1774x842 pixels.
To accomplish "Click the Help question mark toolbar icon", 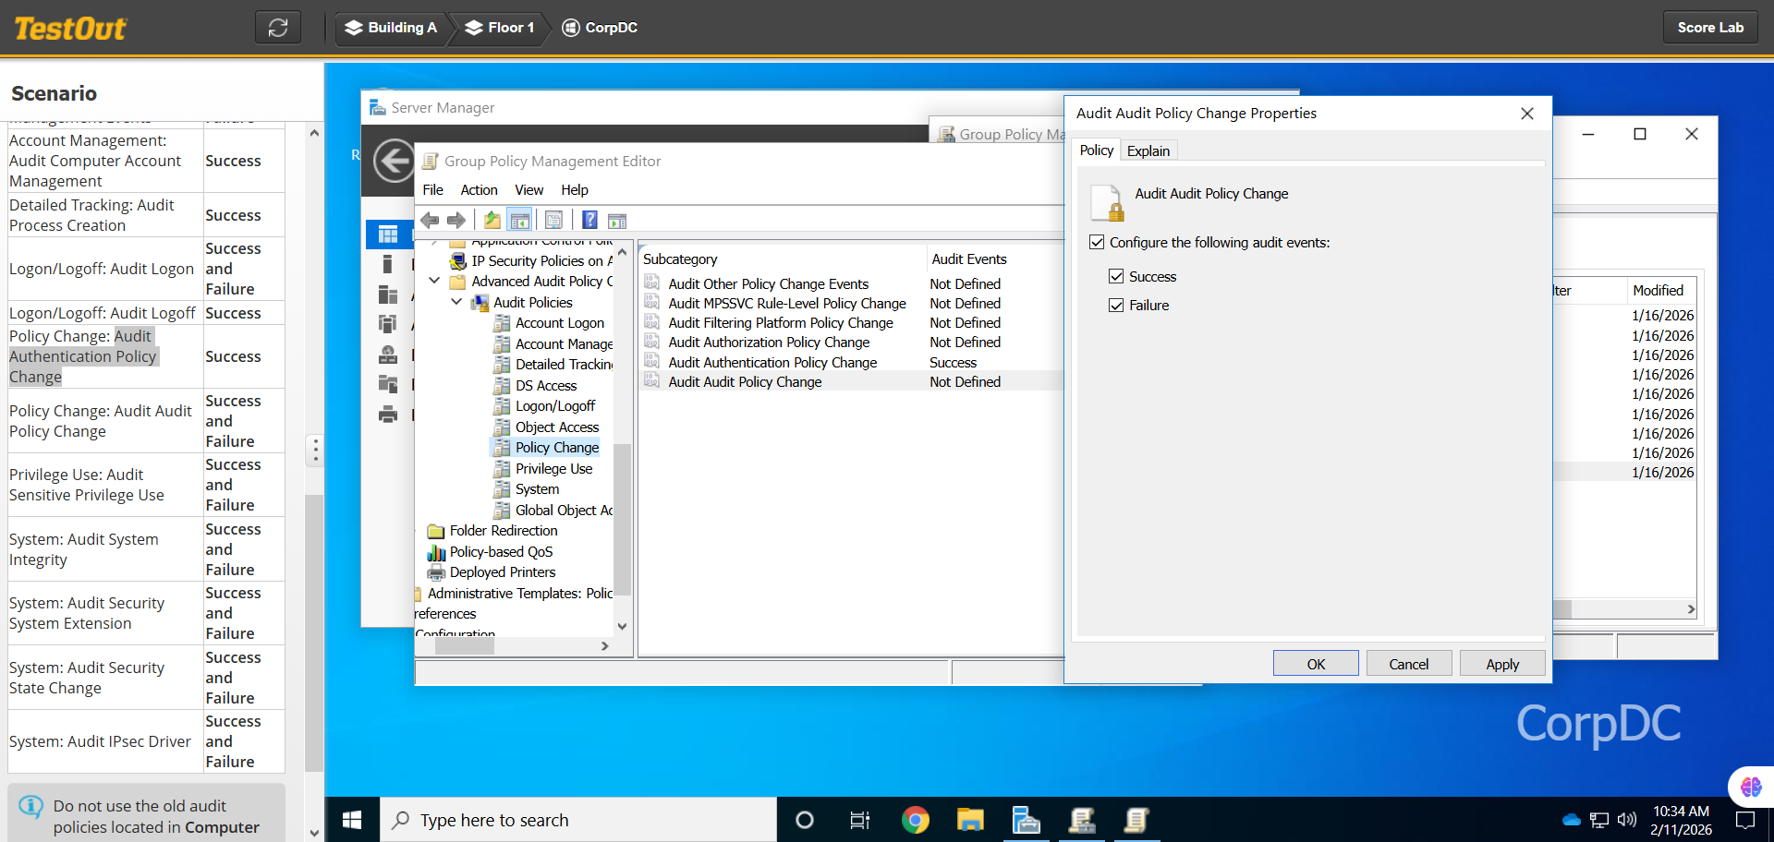I will click(x=589, y=220).
